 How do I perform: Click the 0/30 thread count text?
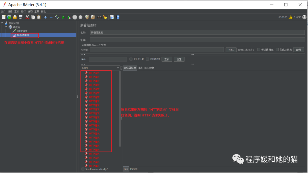[299, 17]
